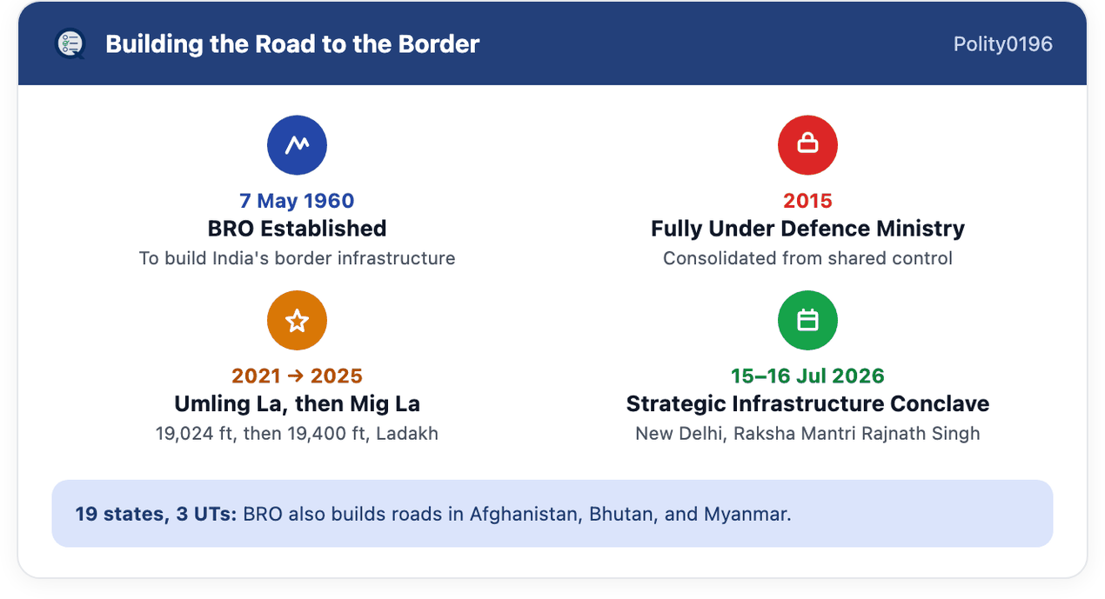Click the light blue footer note box
1105x599 pixels.
552,514
